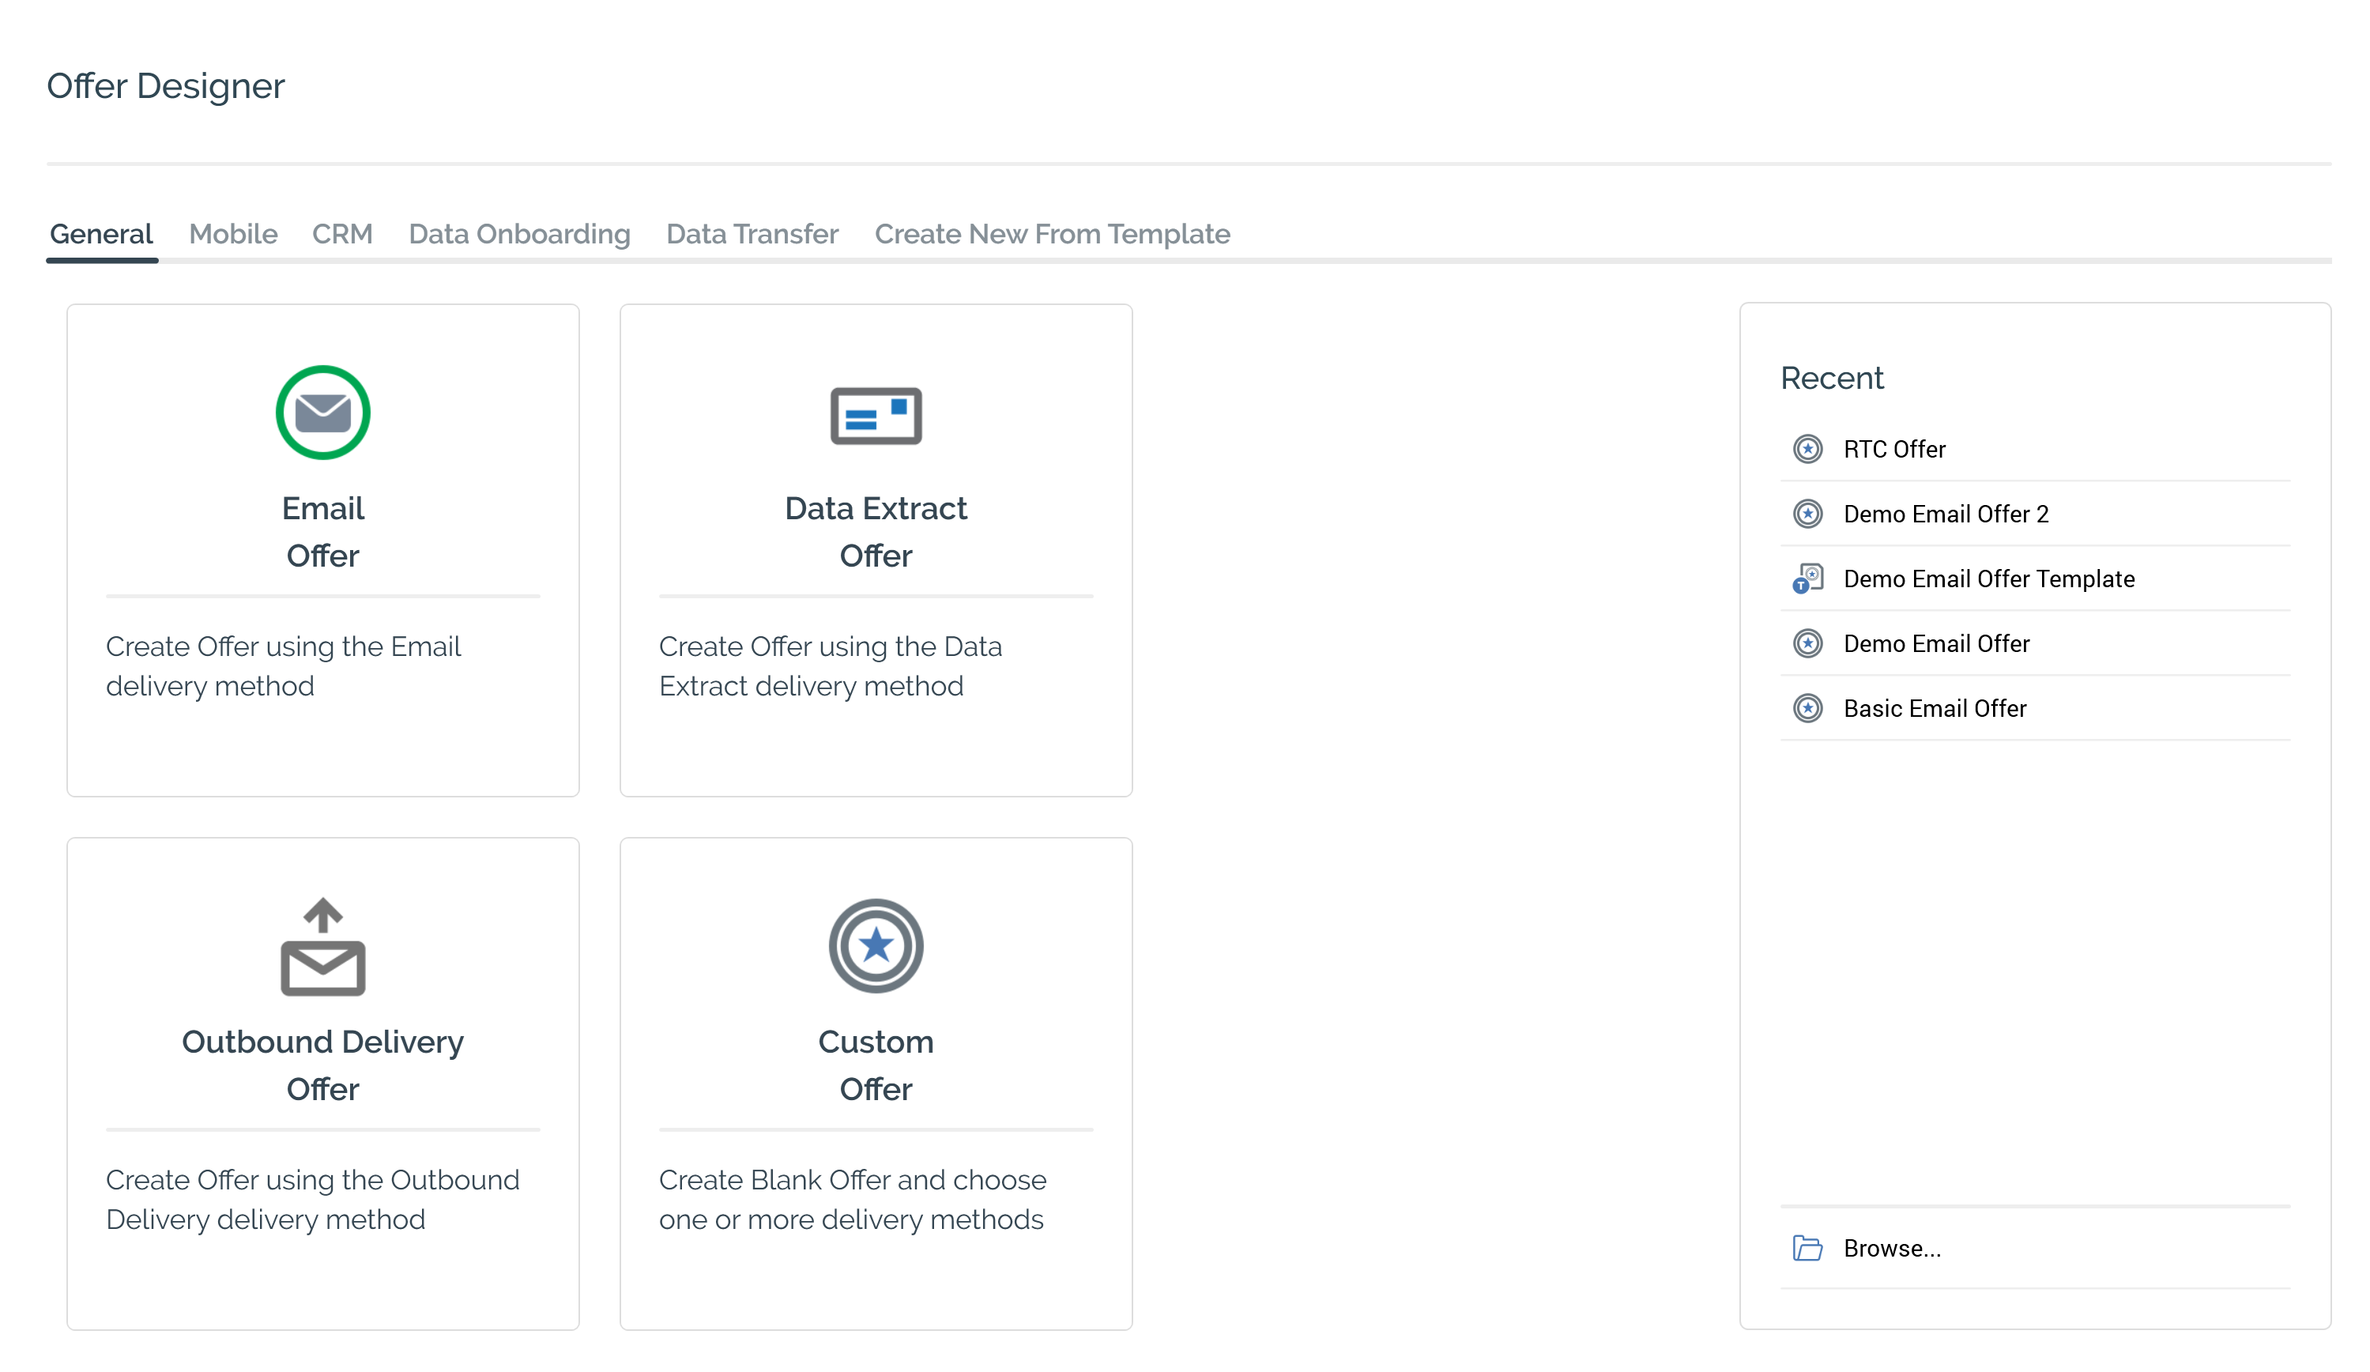This screenshot has width=2370, height=1372.
Task: Click the green Email Offer envelope icon
Action: point(322,412)
